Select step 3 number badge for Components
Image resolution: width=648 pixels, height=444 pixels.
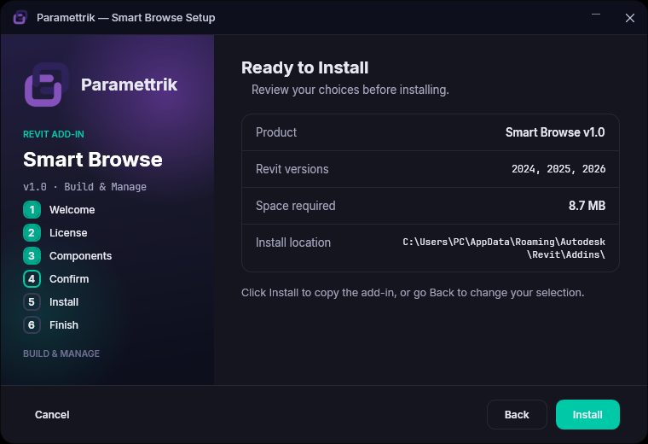click(32, 256)
